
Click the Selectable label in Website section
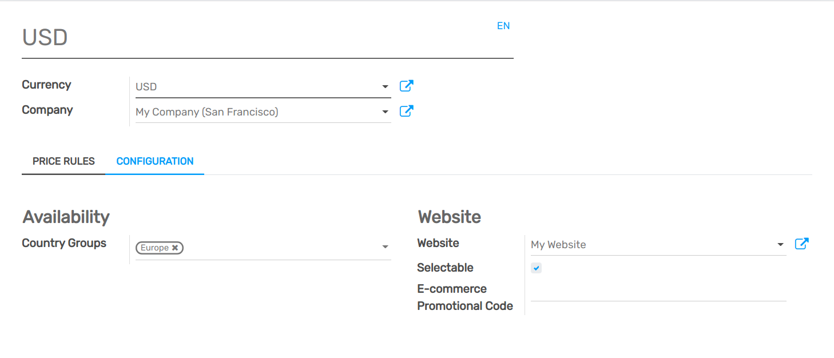click(x=445, y=267)
